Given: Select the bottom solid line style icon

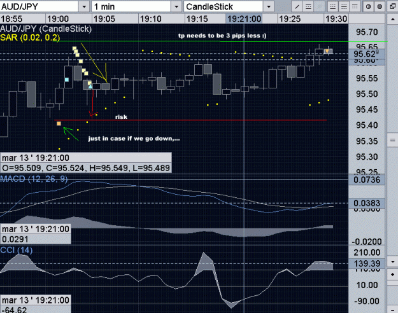Looking at the screenshot, I should 332,7.
